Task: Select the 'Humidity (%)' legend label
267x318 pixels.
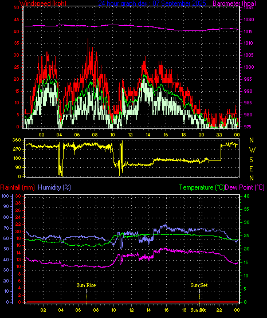Action: point(54,187)
